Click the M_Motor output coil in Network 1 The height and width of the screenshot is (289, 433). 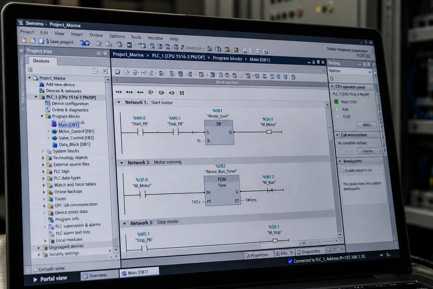coord(269,132)
